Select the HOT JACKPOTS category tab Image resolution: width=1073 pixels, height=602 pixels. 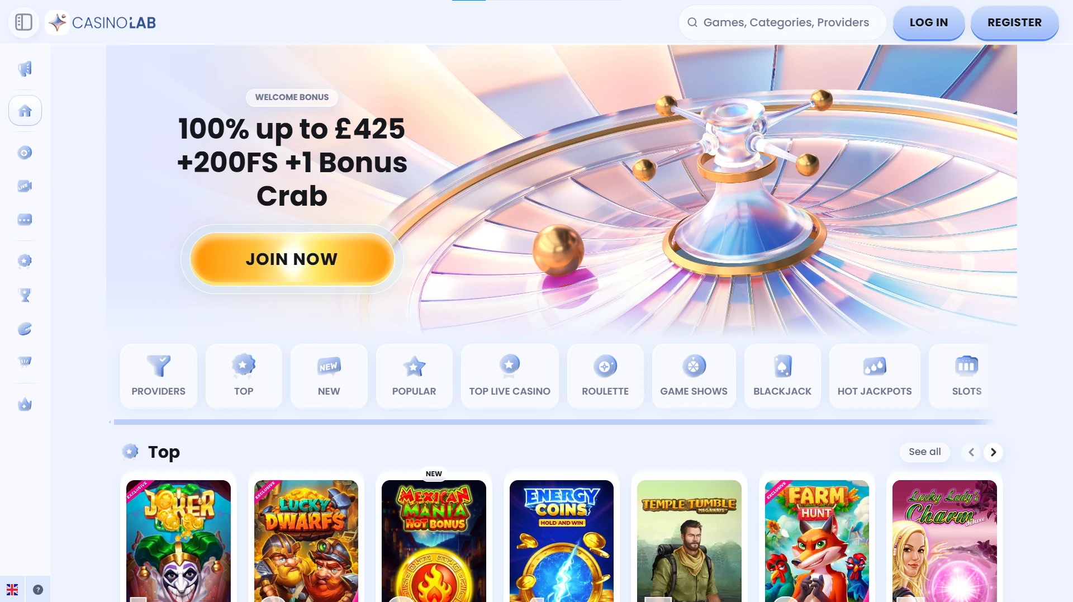click(x=875, y=376)
